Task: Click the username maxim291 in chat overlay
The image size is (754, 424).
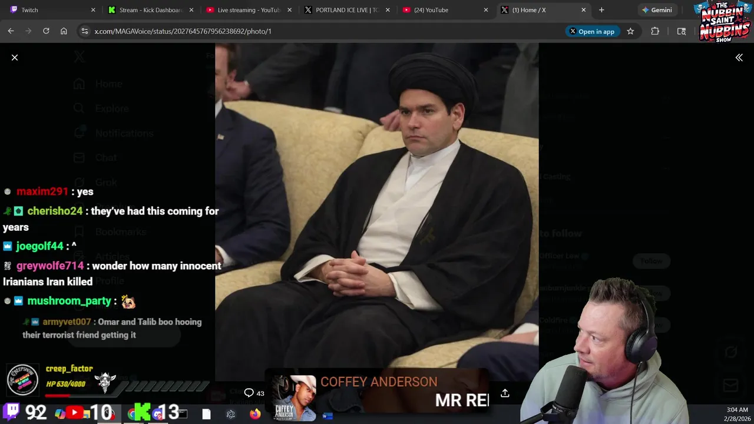Action: [42, 191]
